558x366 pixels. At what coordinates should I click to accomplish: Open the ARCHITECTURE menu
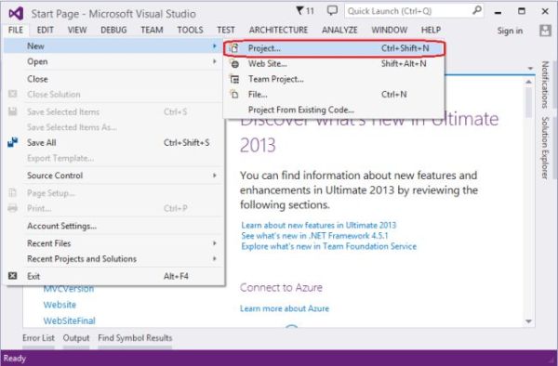tap(278, 31)
